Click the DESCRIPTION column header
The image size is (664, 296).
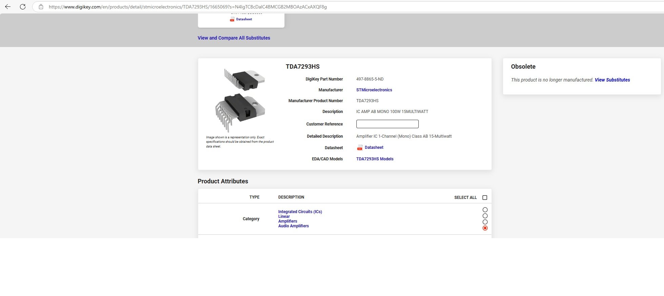(291, 197)
